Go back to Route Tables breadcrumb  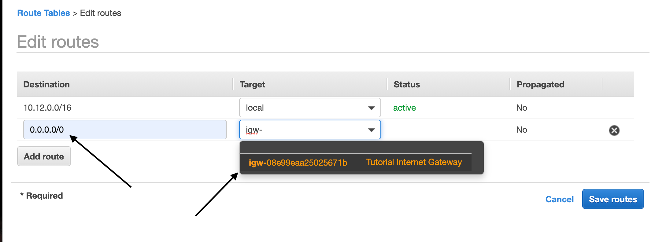coord(43,13)
